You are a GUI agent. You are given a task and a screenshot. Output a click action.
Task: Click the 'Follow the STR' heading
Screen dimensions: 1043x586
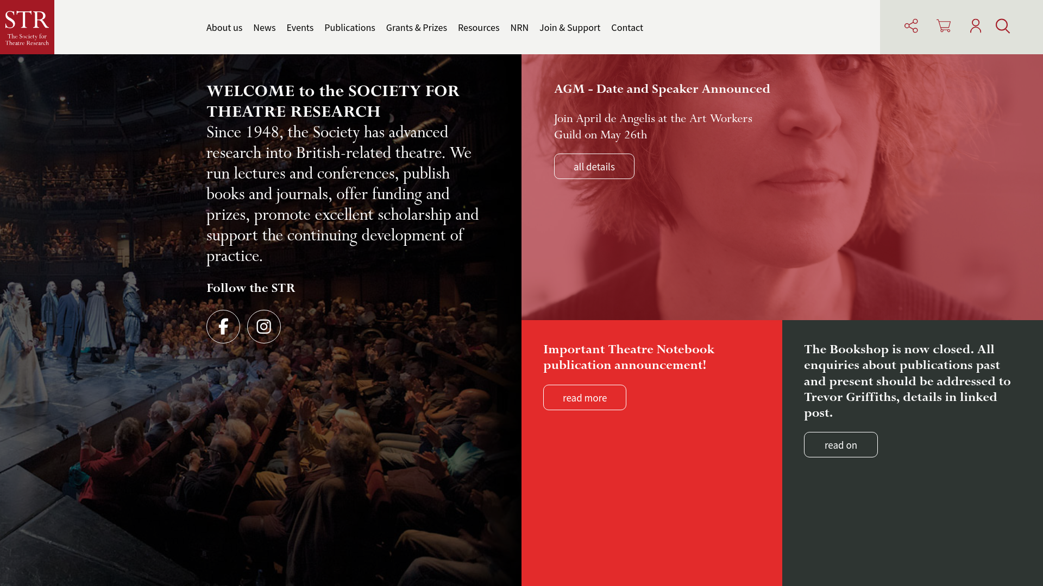point(251,288)
